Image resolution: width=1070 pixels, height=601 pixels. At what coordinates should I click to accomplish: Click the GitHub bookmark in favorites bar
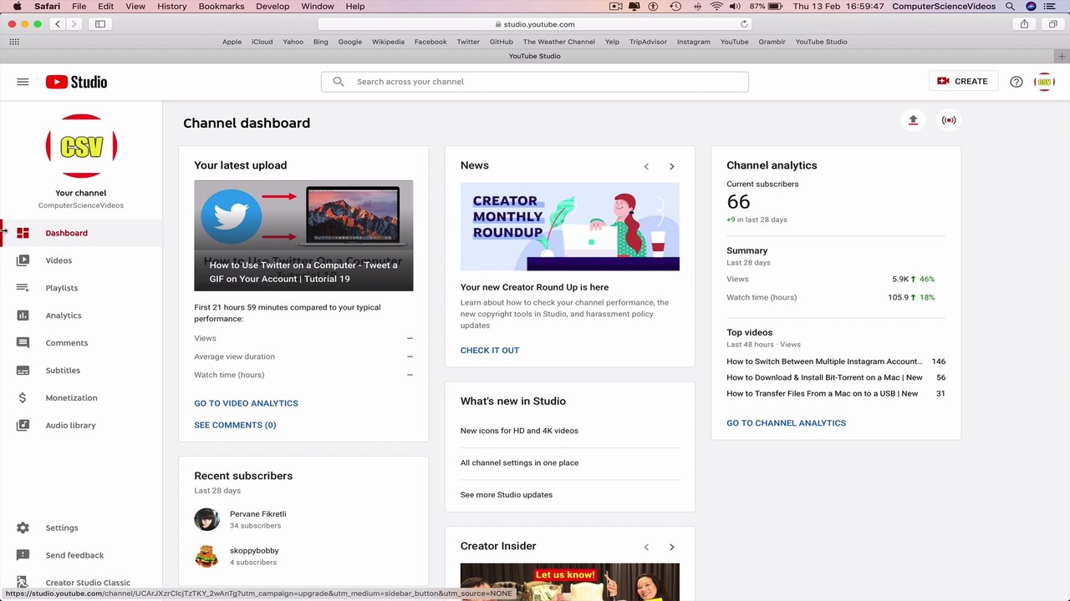502,42
